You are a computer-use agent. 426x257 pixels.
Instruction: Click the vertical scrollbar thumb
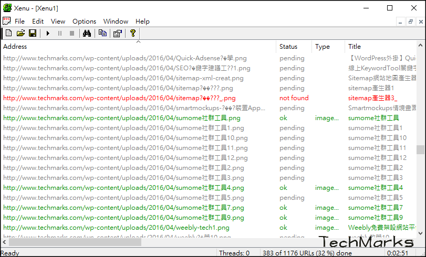tap(421, 150)
